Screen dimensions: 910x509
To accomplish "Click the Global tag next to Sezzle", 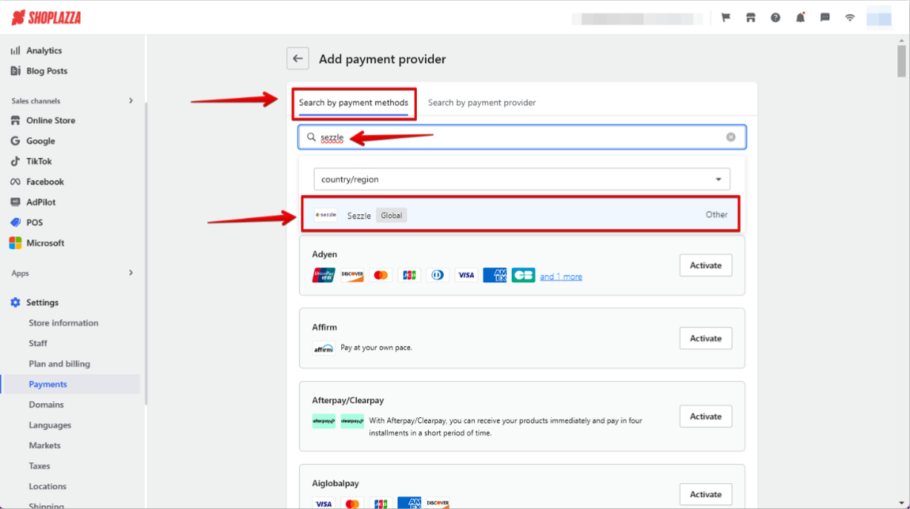I will 392,216.
